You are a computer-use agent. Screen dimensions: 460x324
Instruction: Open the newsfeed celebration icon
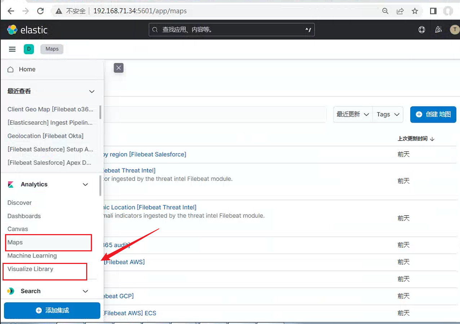[x=438, y=30]
